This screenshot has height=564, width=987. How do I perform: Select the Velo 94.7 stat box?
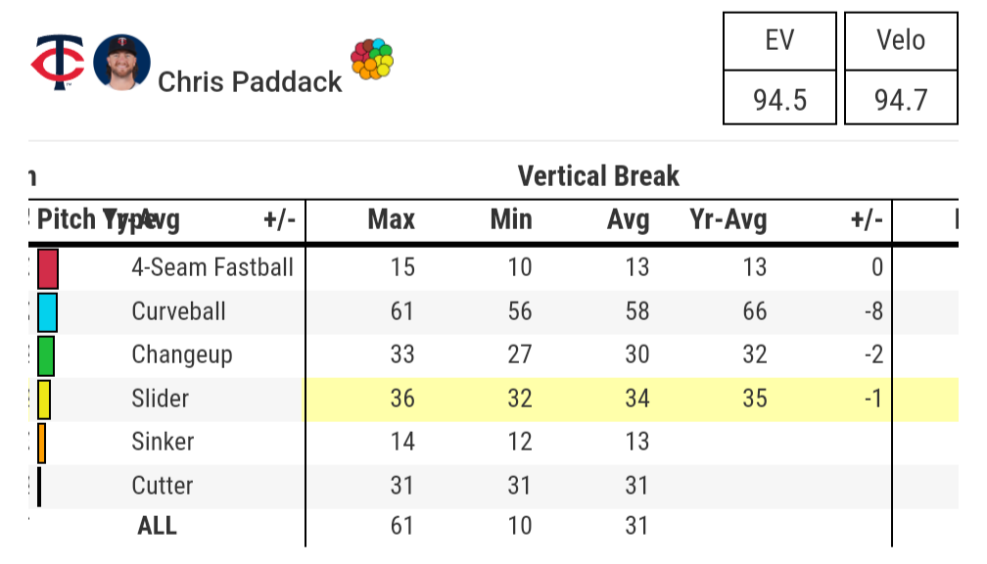(900, 69)
